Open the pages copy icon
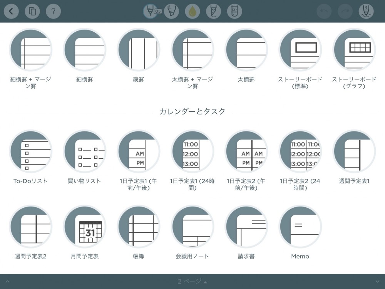 [x=32, y=11]
